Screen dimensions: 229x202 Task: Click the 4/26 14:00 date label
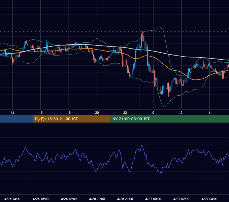[x=12, y=199]
